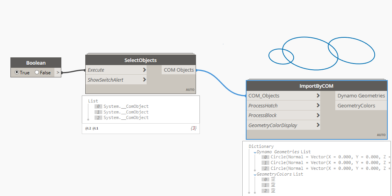The width and height of the screenshot is (392, 196).
Task: Collapse the Dynamo Geometries list
Action: pyautogui.click(x=255, y=152)
